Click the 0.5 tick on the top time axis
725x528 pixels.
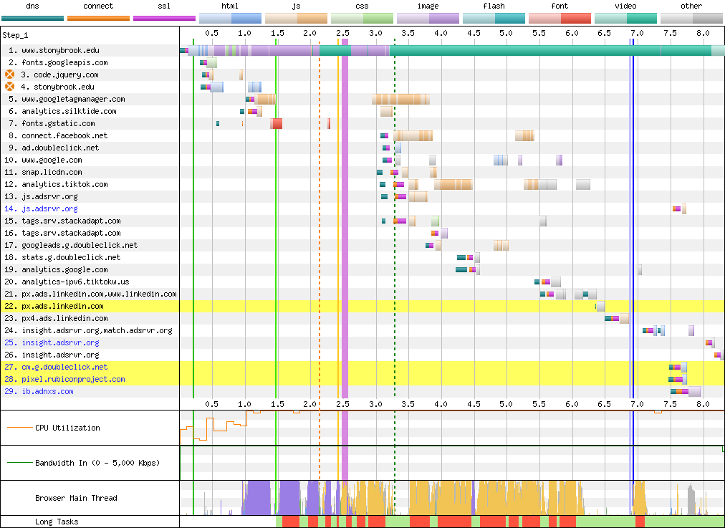[x=212, y=33]
